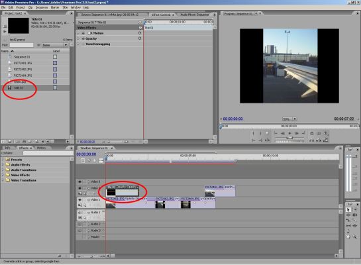This screenshot has height=265, width=361.
Task: Click the timeline current timecode 00:00:00:00
Action: click(86, 154)
